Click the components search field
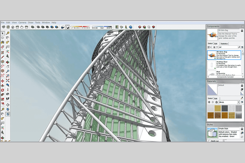Viewport: 245px width, 163px height. point(228,47)
